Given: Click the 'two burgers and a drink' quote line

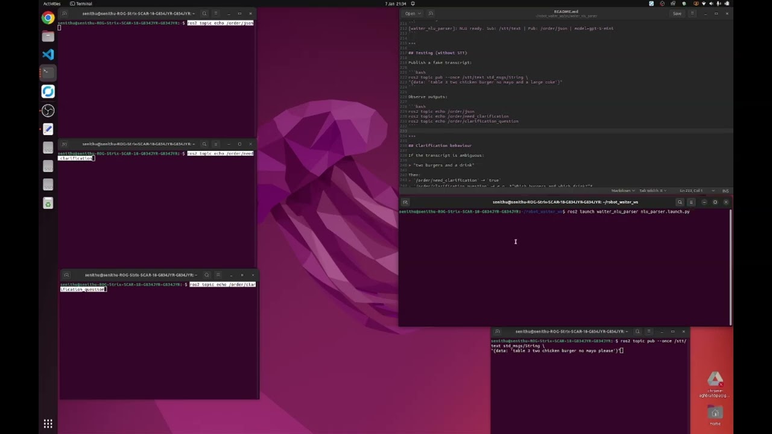Looking at the screenshot, I should (x=443, y=165).
